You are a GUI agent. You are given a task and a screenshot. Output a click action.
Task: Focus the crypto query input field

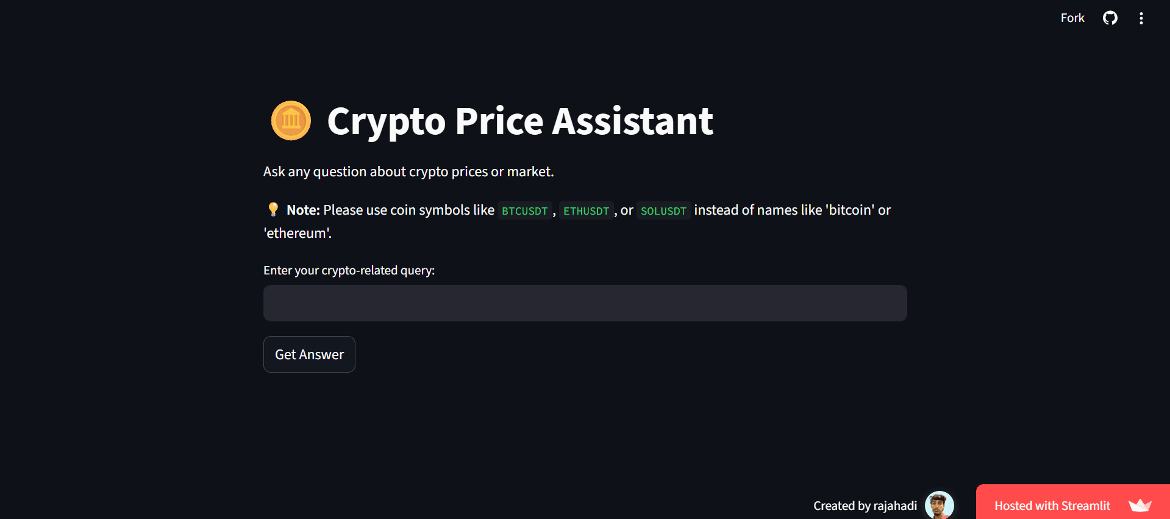(584, 302)
